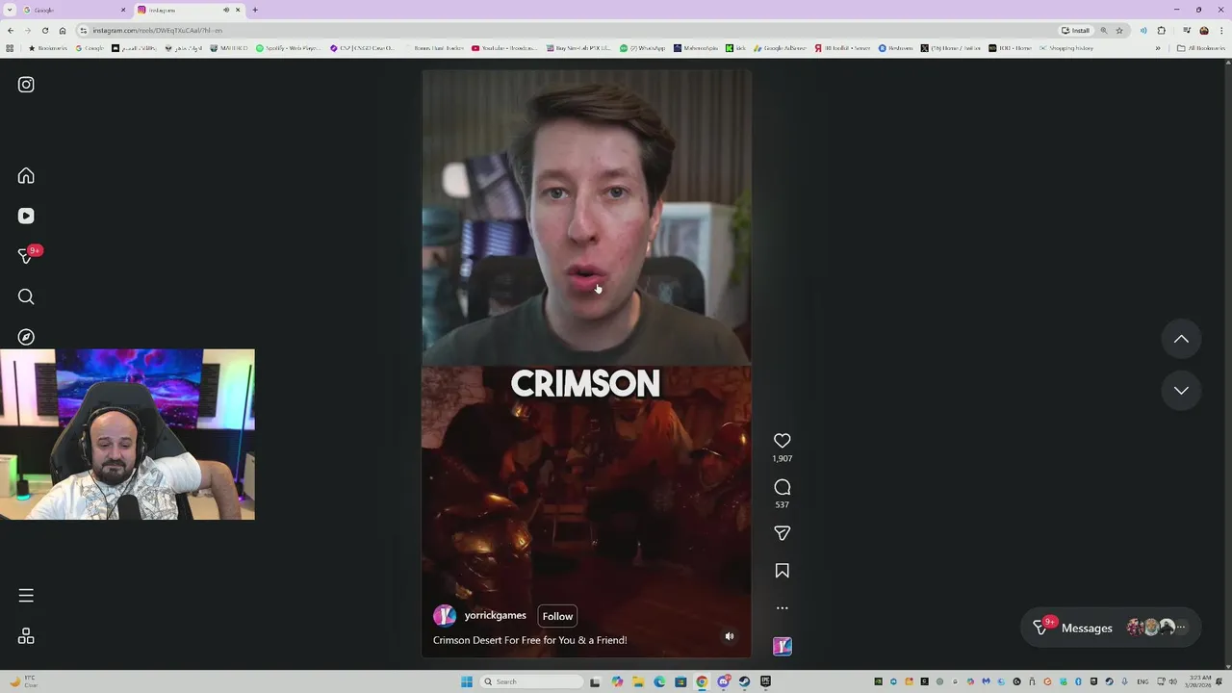Open All Bookmarks folder
1232x693 pixels.
point(1202,47)
